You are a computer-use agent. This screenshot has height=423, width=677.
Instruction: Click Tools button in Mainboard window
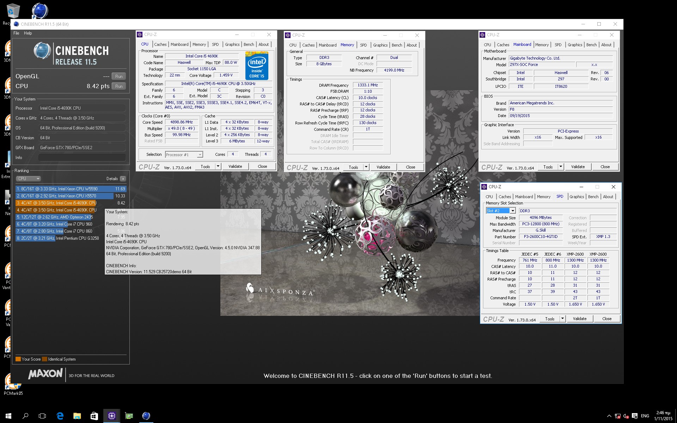point(548,167)
